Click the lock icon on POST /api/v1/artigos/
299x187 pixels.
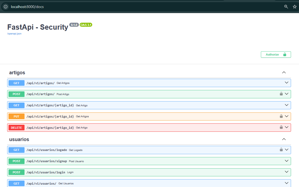281,94
